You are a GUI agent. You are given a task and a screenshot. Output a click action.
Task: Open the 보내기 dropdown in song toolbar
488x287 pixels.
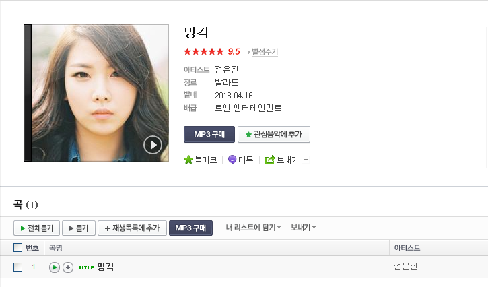pos(303,228)
